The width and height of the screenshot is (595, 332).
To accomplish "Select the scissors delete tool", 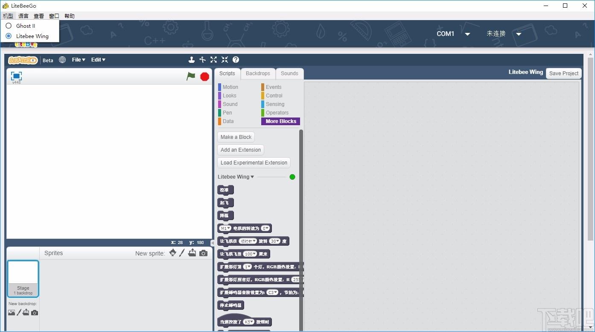I will [203, 60].
